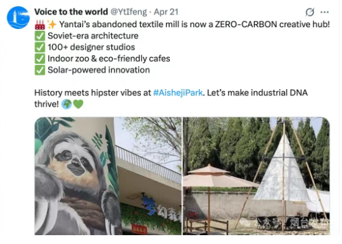Click the WeChat watermark icon on photo
This screenshot has width=342, height=244.
point(246,223)
